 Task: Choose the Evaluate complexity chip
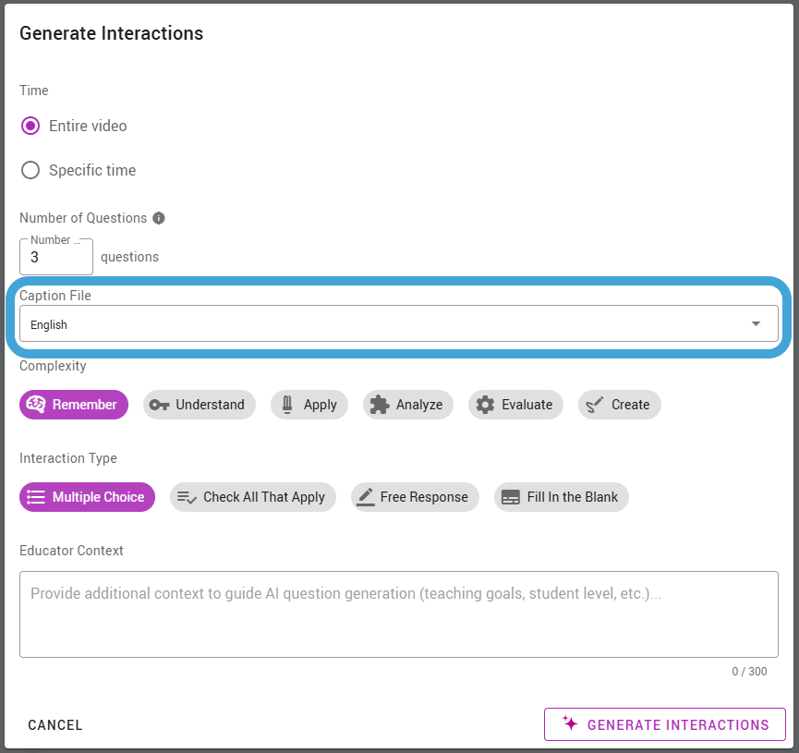click(515, 405)
